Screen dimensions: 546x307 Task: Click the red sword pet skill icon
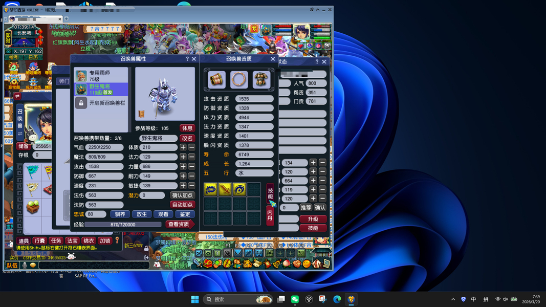click(x=225, y=190)
